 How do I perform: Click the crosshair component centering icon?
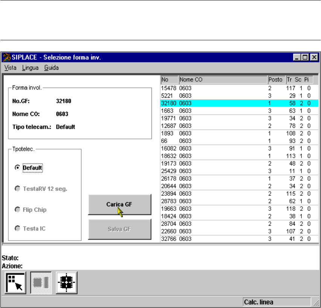coord(67,283)
